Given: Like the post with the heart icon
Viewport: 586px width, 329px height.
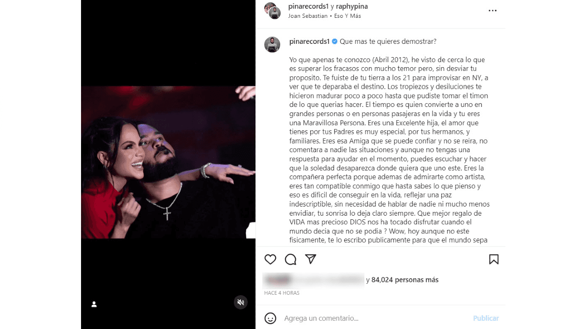Looking at the screenshot, I should (271, 260).
